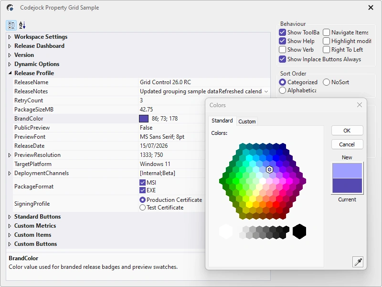382x287 pixels.
Task: Expand the Custom Items category
Action: [x=10, y=235]
